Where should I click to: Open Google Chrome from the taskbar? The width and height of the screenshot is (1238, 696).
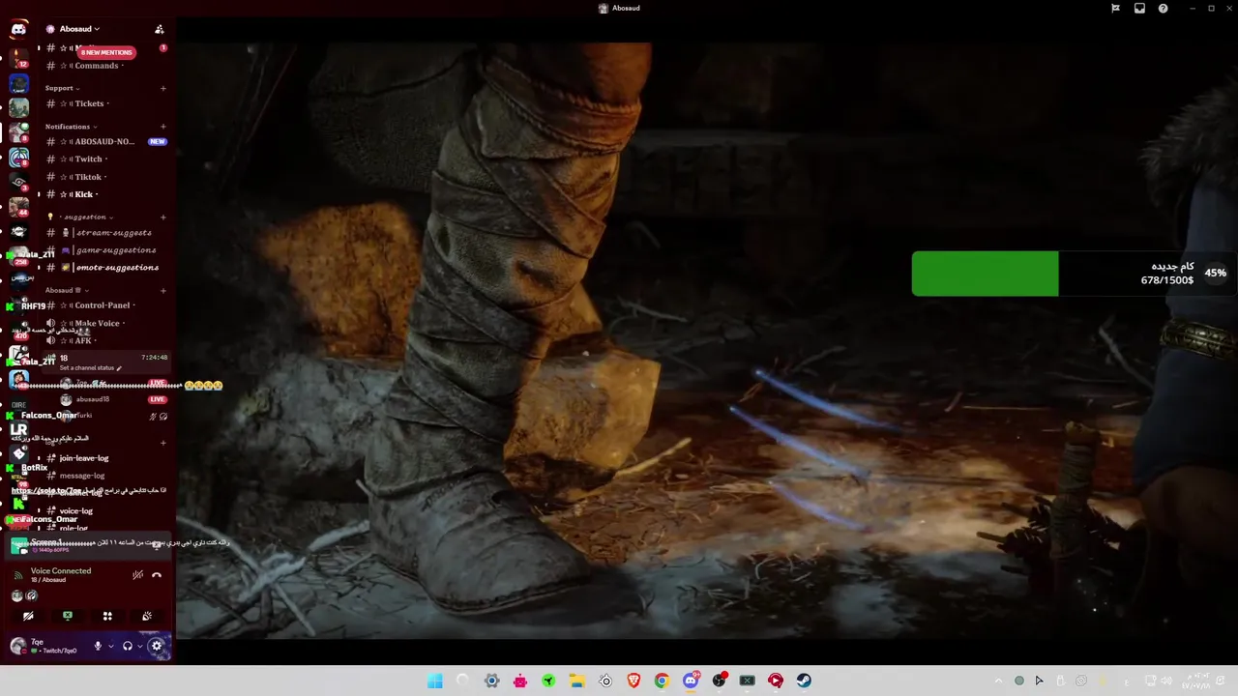point(662,681)
